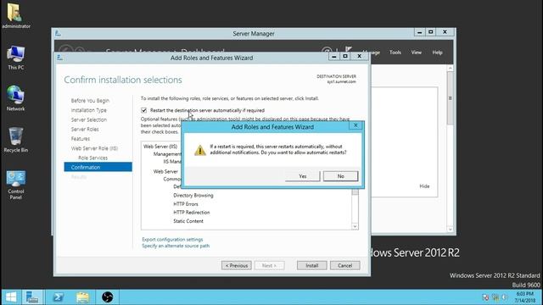The width and height of the screenshot is (543, 305).
Task: Open Specify an alternate source path link
Action: pos(176,246)
